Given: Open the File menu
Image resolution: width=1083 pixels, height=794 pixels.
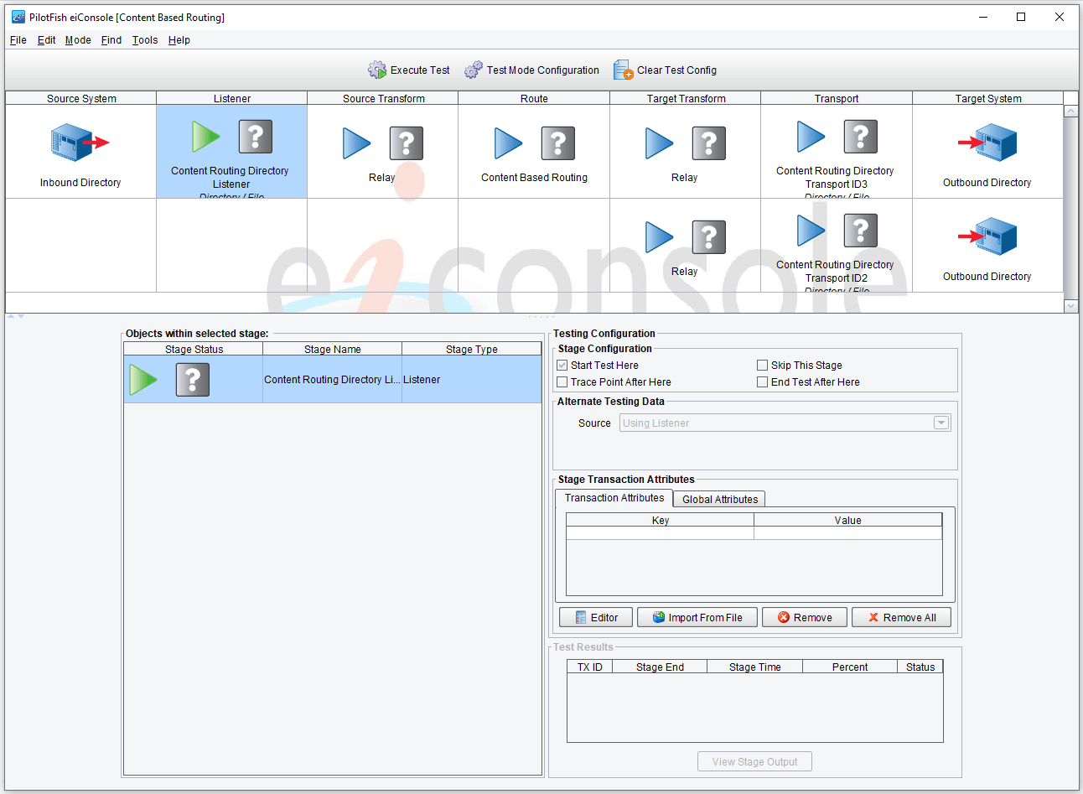Looking at the screenshot, I should (x=18, y=40).
